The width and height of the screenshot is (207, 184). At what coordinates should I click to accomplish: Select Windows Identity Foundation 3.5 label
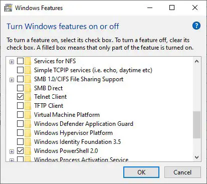pyautogui.click(x=77, y=142)
